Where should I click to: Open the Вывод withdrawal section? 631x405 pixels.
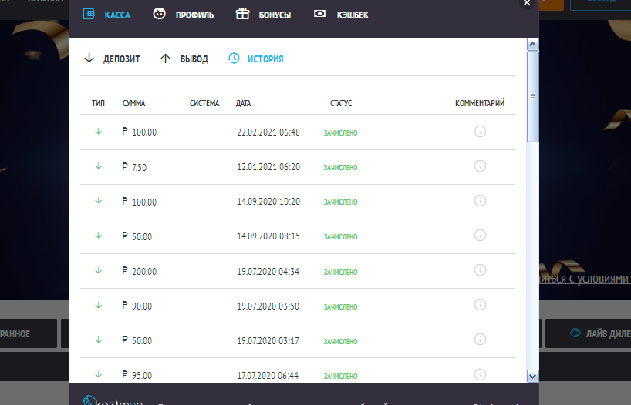click(x=184, y=59)
